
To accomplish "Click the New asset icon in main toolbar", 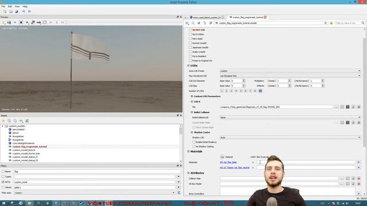I will (x=5, y=11).
